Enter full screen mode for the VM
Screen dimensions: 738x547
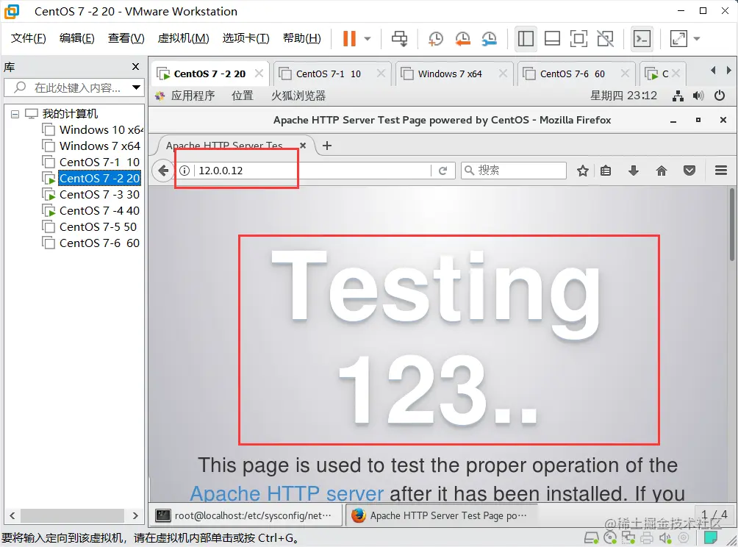coord(578,39)
